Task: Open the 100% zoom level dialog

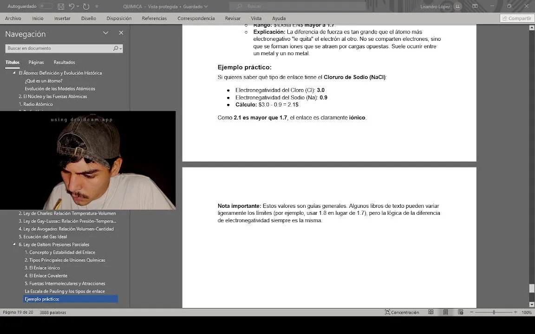Action: (527, 312)
